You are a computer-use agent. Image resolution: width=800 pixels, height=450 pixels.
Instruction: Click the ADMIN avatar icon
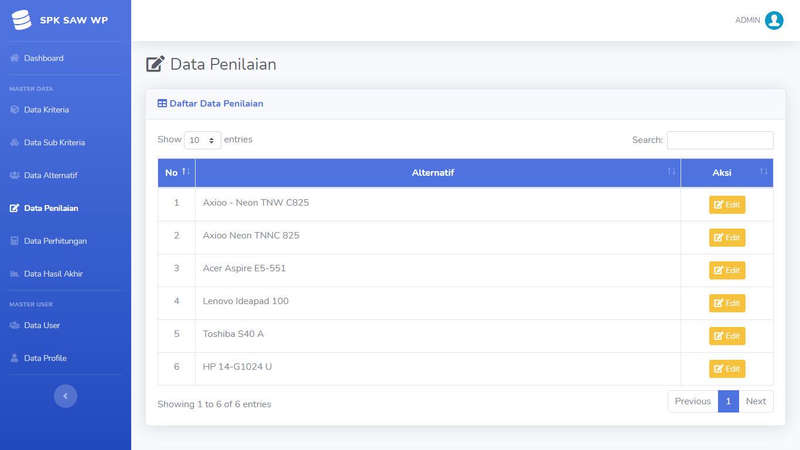(774, 21)
